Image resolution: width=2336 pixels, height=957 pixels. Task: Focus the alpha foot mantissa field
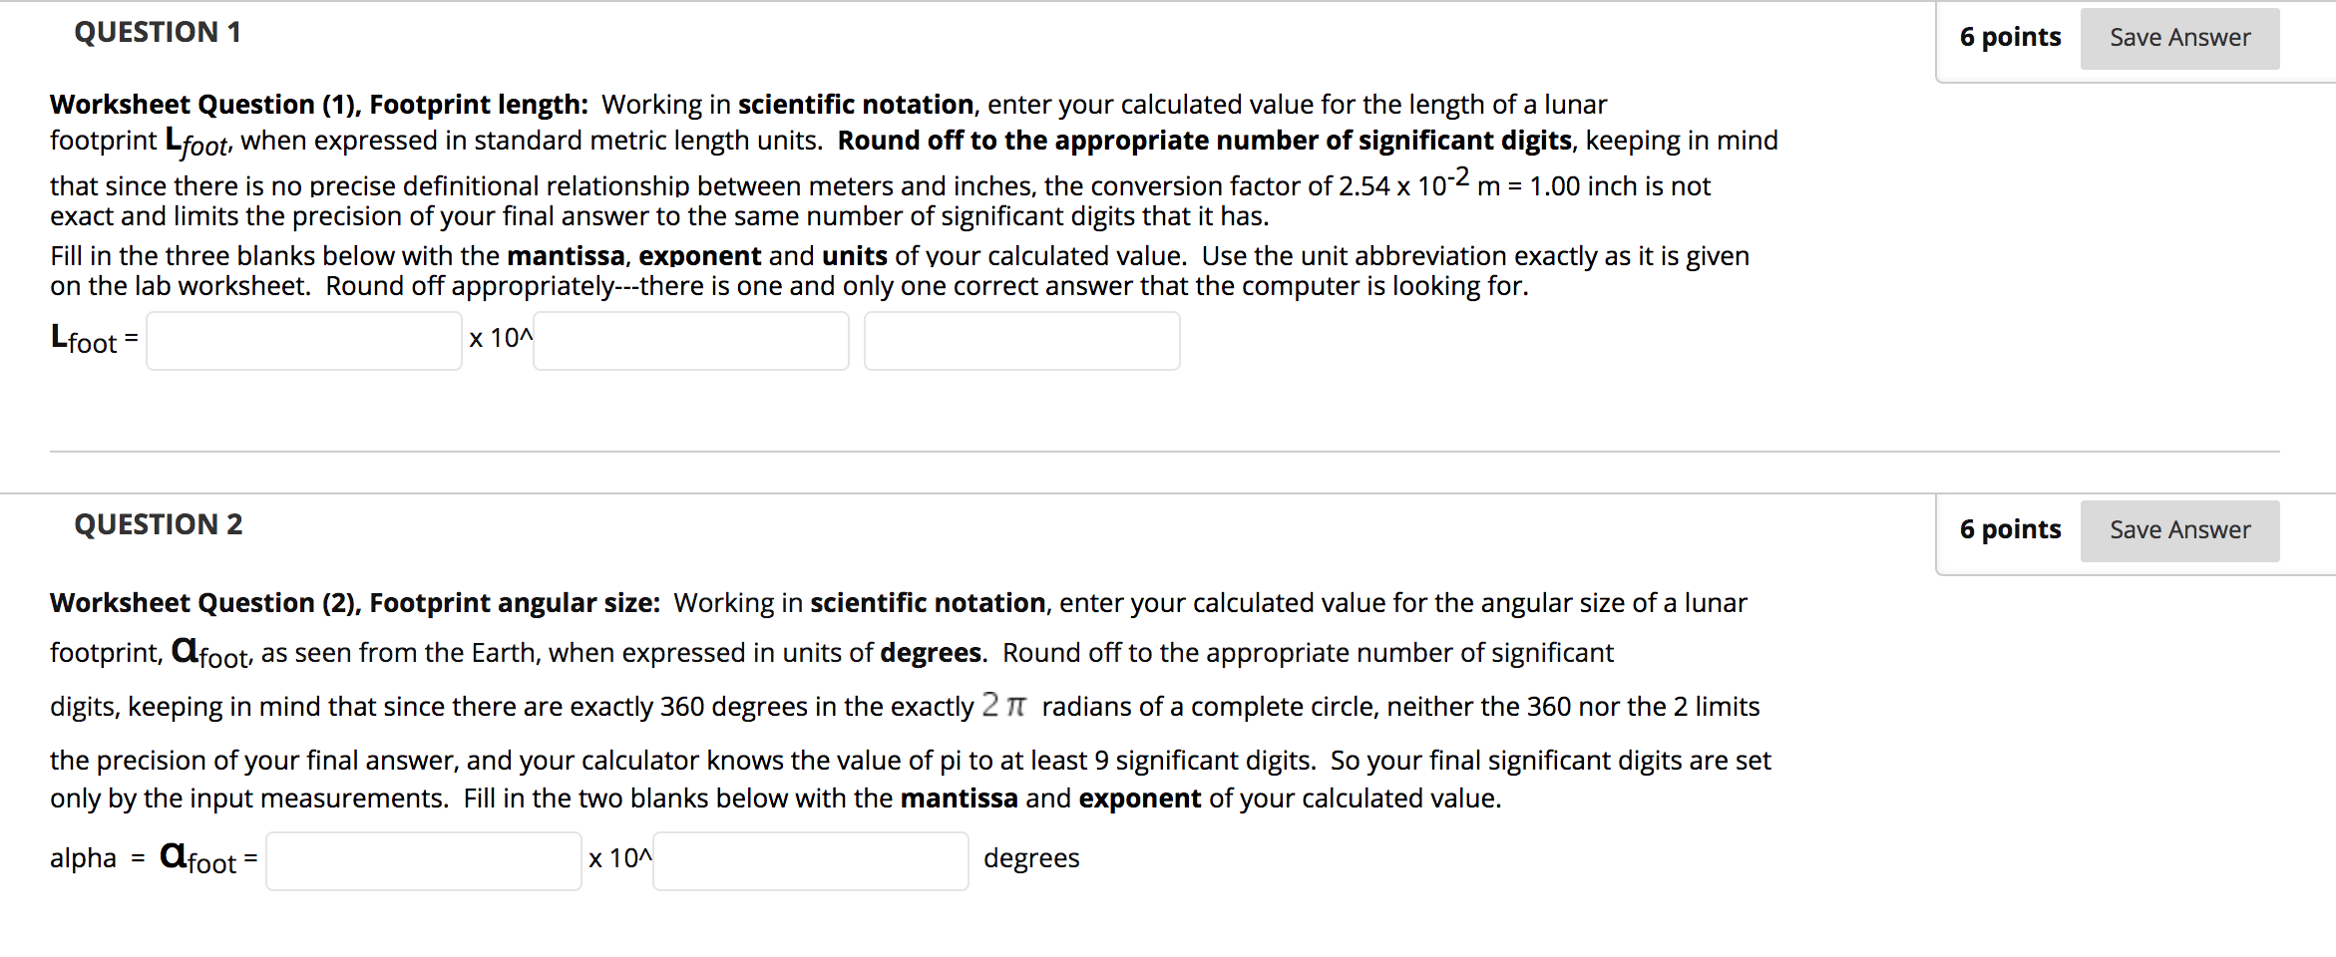click(424, 861)
